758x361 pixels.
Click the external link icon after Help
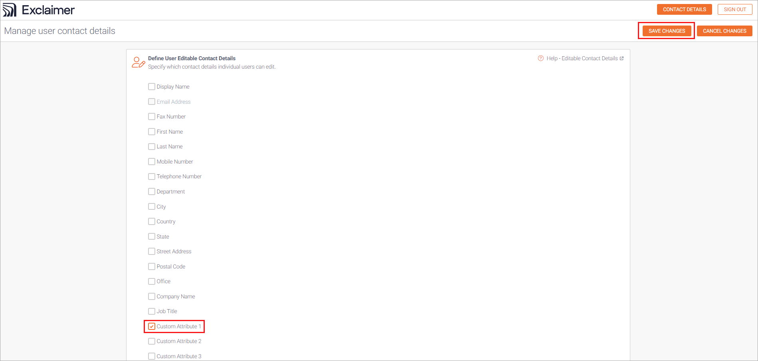[x=621, y=58]
